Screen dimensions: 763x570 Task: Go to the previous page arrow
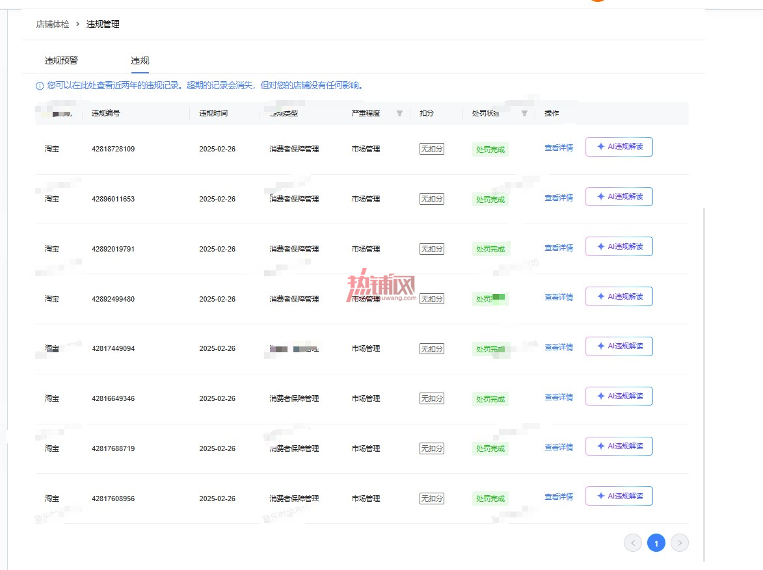[x=633, y=543]
